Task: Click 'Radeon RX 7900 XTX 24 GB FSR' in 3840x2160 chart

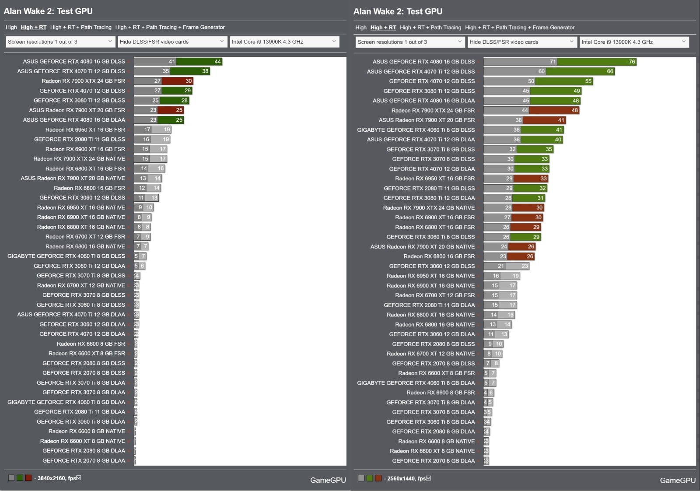Action: 83,81
